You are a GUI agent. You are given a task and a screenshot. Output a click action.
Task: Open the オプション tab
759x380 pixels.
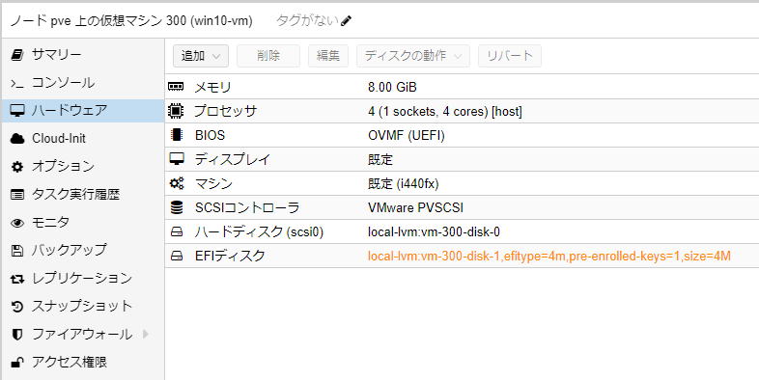(x=83, y=167)
